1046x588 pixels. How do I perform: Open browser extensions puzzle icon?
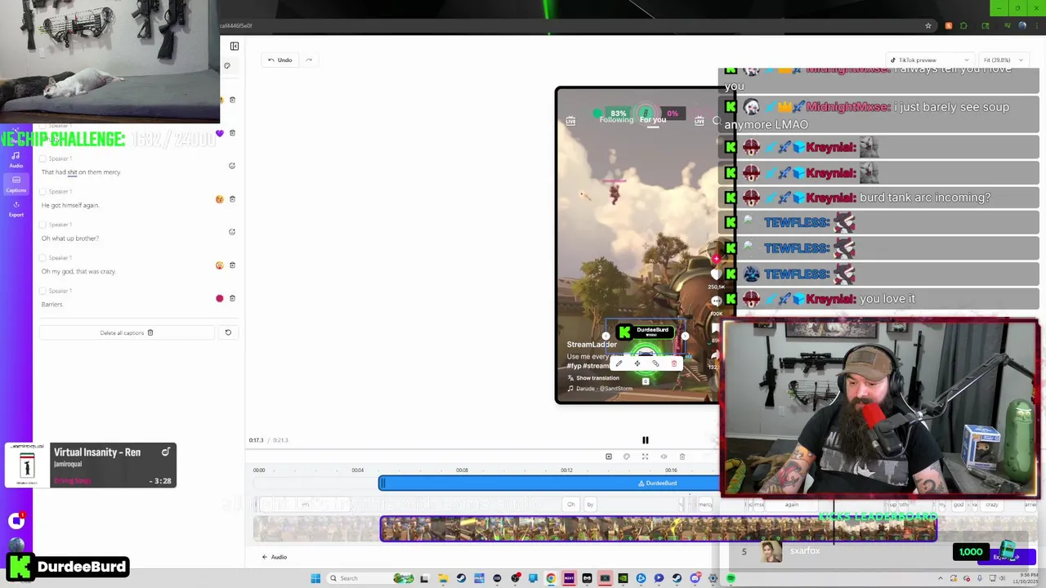(963, 26)
